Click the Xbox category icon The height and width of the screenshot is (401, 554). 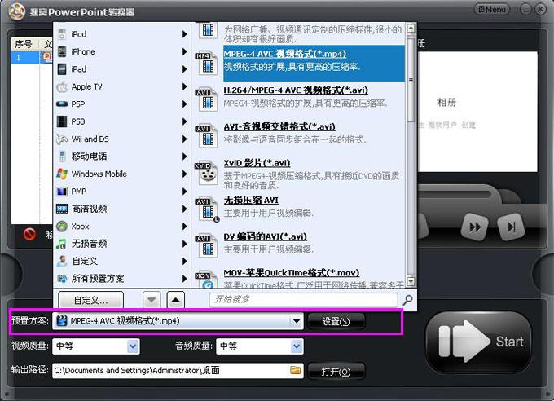[x=62, y=226]
